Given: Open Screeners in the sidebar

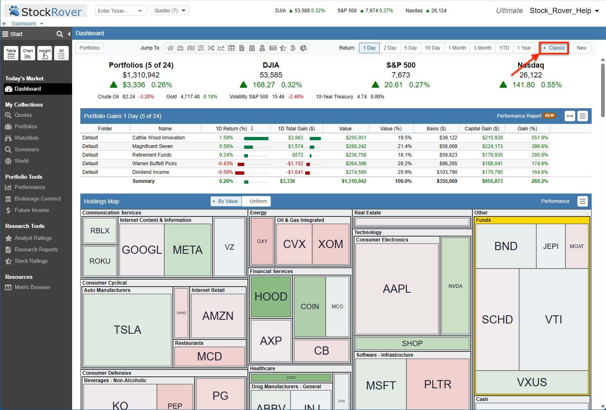Looking at the screenshot, I should pos(27,150).
